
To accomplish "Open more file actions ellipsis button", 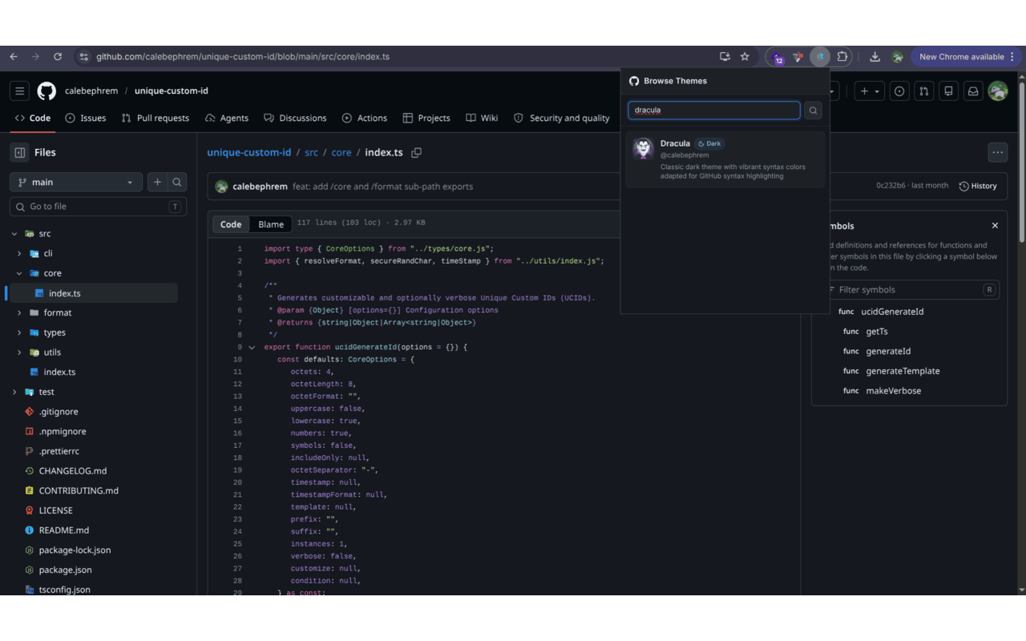I will [997, 152].
